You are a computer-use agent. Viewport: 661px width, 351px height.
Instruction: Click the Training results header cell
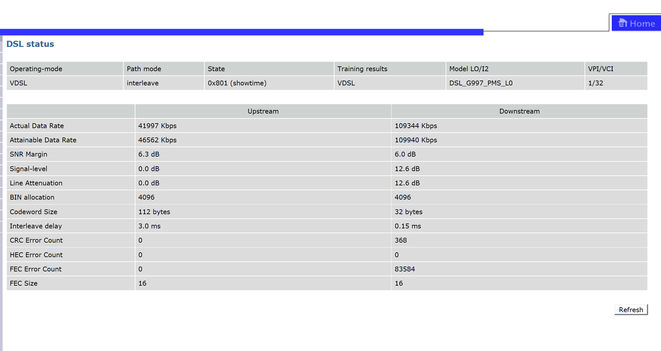click(362, 69)
